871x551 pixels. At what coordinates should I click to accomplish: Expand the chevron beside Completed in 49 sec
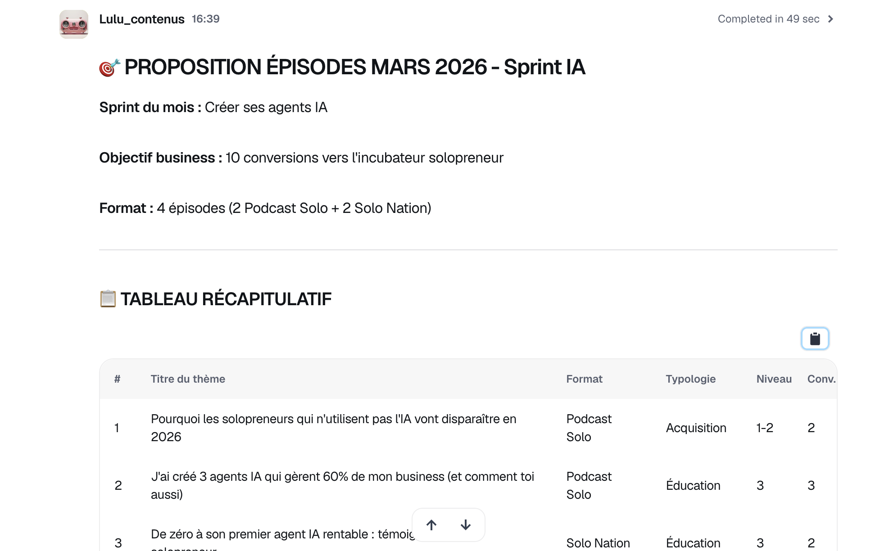(831, 19)
